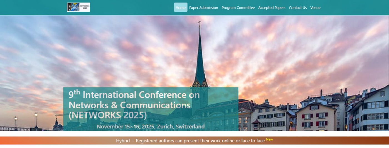This screenshot has height=148, width=389.
Task: Click the Hybrid registered authors announcement text
Action: pyautogui.click(x=190, y=141)
